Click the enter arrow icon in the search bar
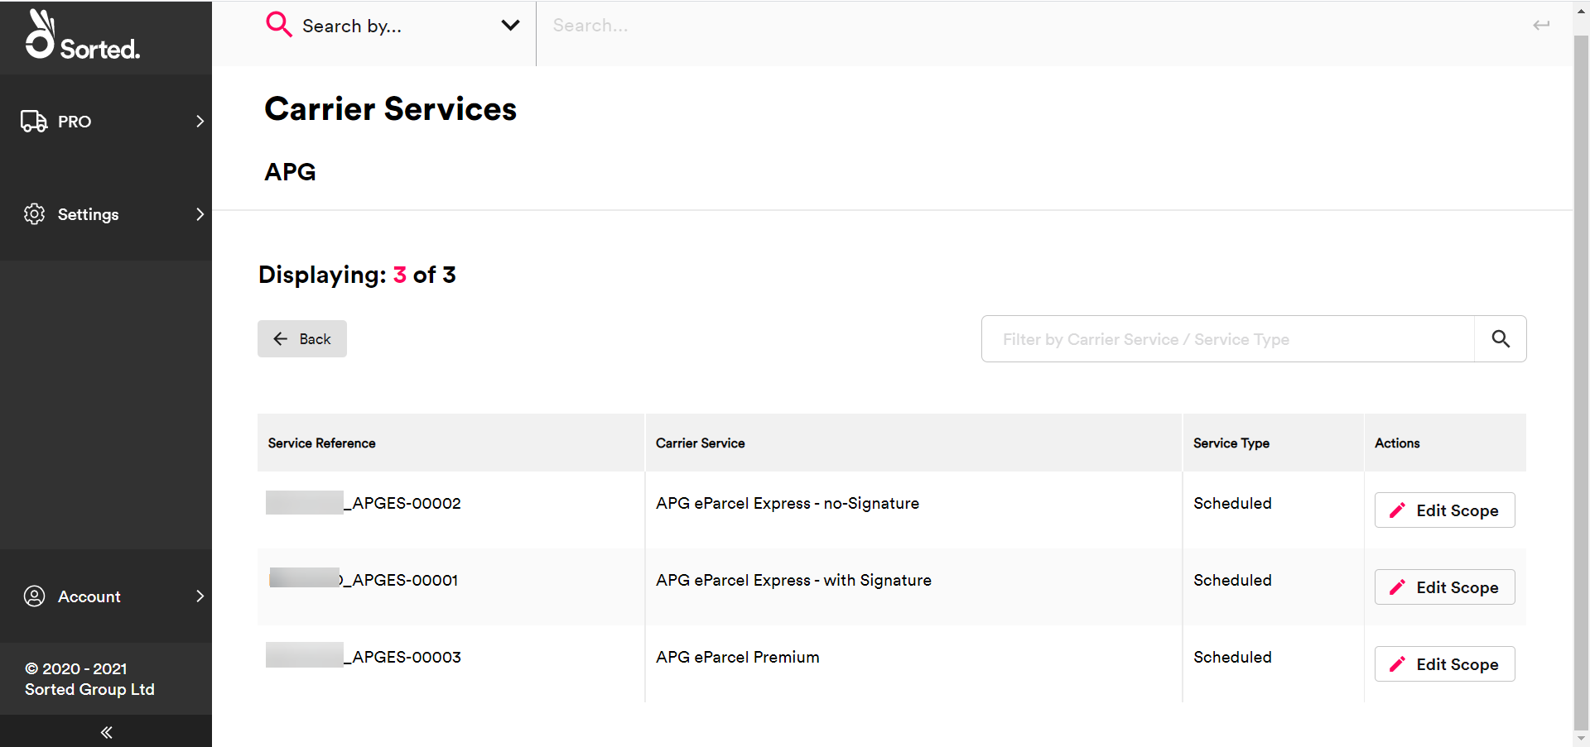This screenshot has width=1590, height=747. pos(1541,26)
